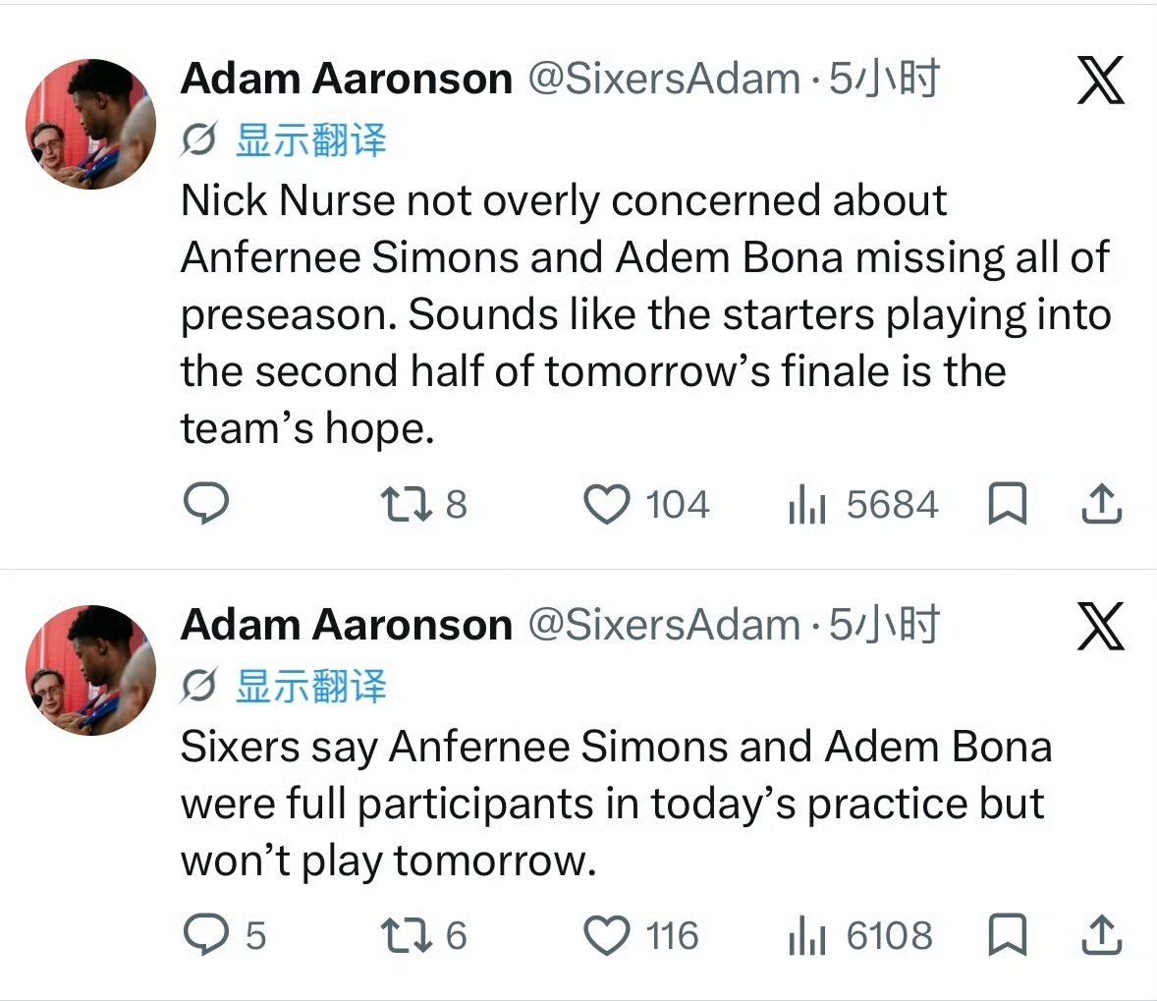Show translation for the first tweet
Viewport: 1157px width, 1001px height.
pos(310,140)
